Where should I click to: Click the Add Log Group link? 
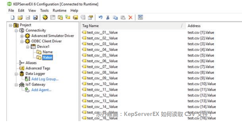(45, 79)
